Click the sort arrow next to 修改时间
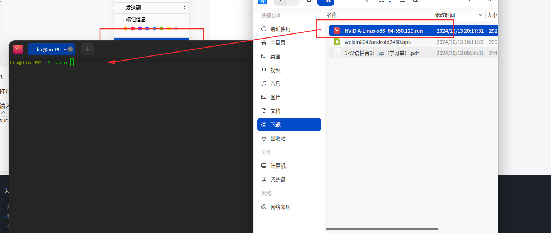The width and height of the screenshot is (551, 233). (x=480, y=15)
